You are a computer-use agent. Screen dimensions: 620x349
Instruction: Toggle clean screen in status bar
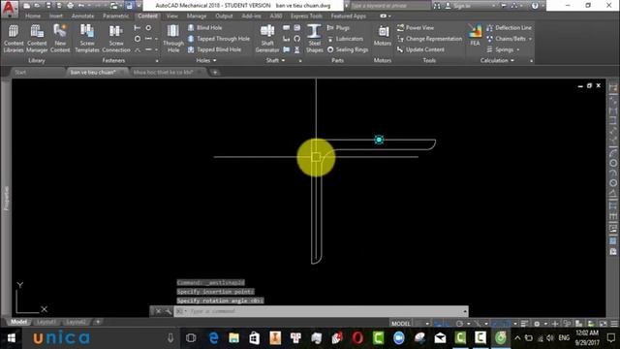tap(603, 324)
